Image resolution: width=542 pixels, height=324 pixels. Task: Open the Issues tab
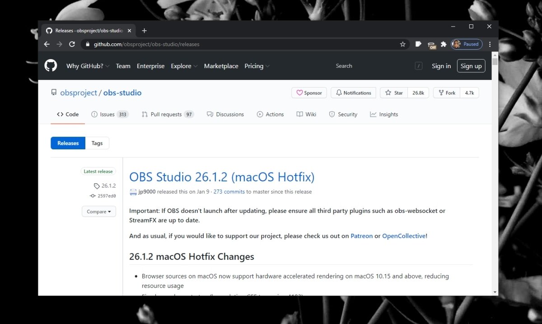pyautogui.click(x=109, y=114)
